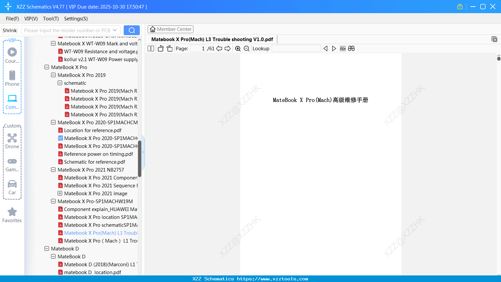The width and height of the screenshot is (501, 282).
Task: Click the file tree vertical scrollbar thumb
Action: pos(139,159)
